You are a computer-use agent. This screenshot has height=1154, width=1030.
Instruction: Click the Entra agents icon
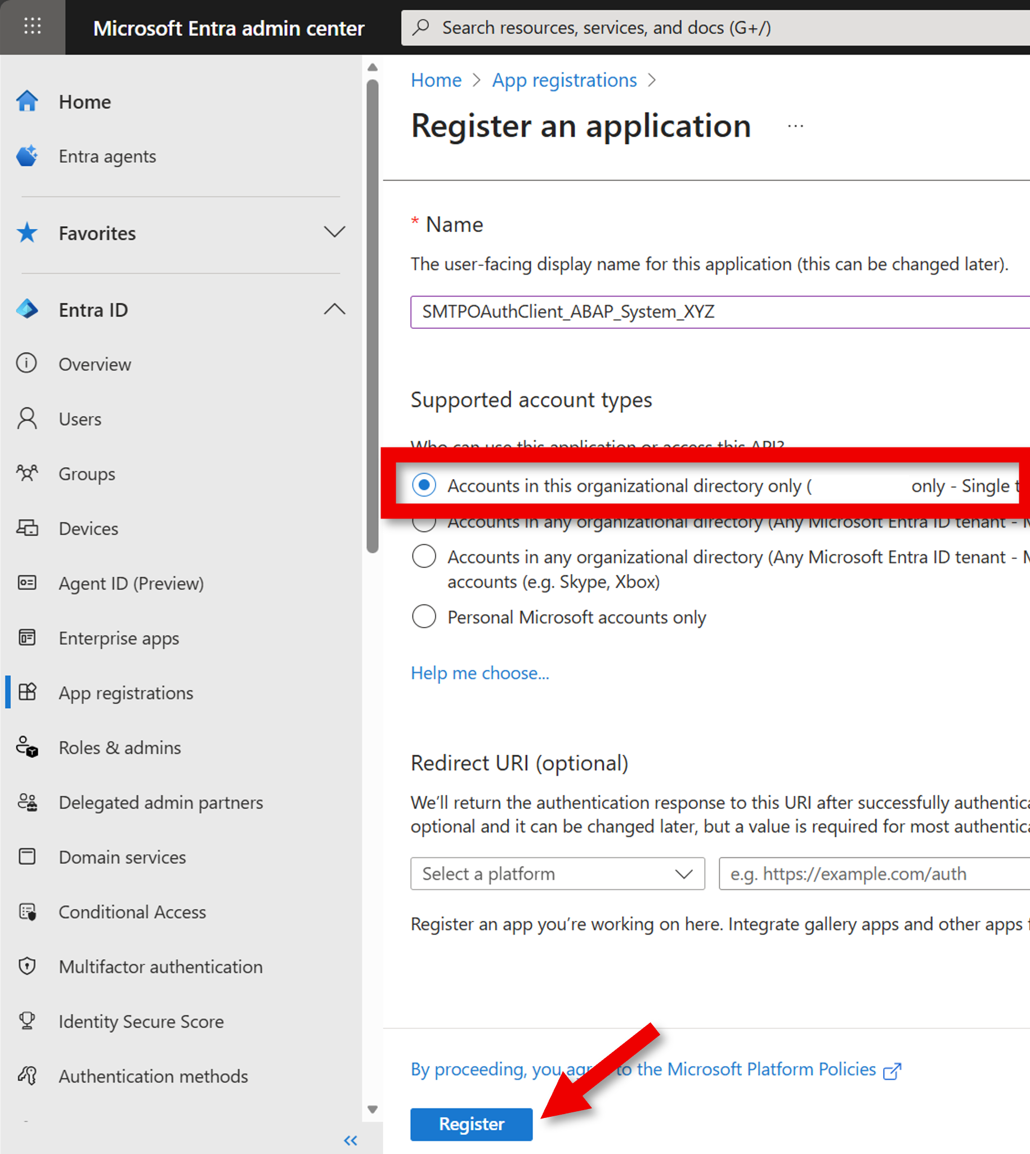pos(26,155)
